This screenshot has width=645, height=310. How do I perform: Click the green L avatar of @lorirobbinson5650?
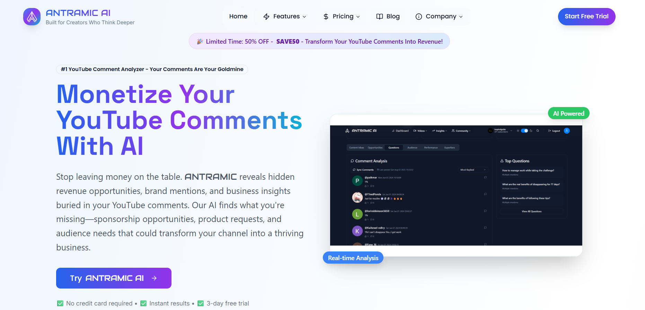357,214
